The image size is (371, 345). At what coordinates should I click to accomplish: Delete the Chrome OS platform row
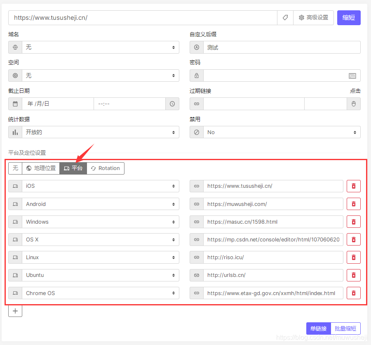(354, 293)
